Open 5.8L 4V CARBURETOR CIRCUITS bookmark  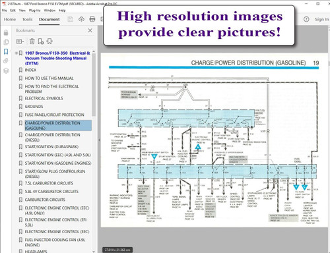51,191
